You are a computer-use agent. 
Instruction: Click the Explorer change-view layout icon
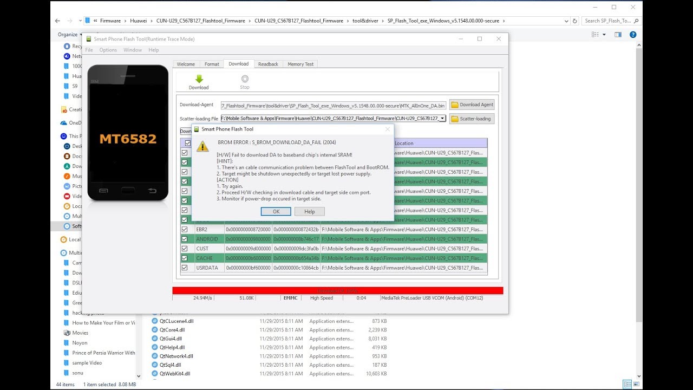click(596, 35)
